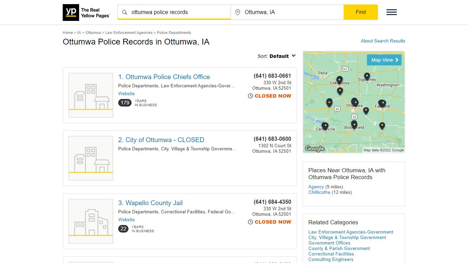This screenshot has height=263, width=468.
Task: Click Map data ©2022 Google text
Action: pyautogui.click(x=384, y=150)
